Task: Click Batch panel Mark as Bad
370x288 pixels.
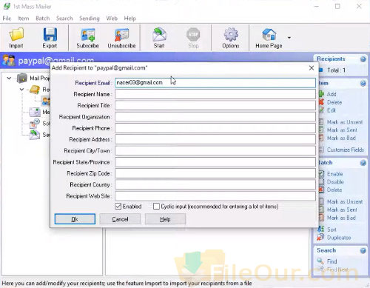Action: 341,218
